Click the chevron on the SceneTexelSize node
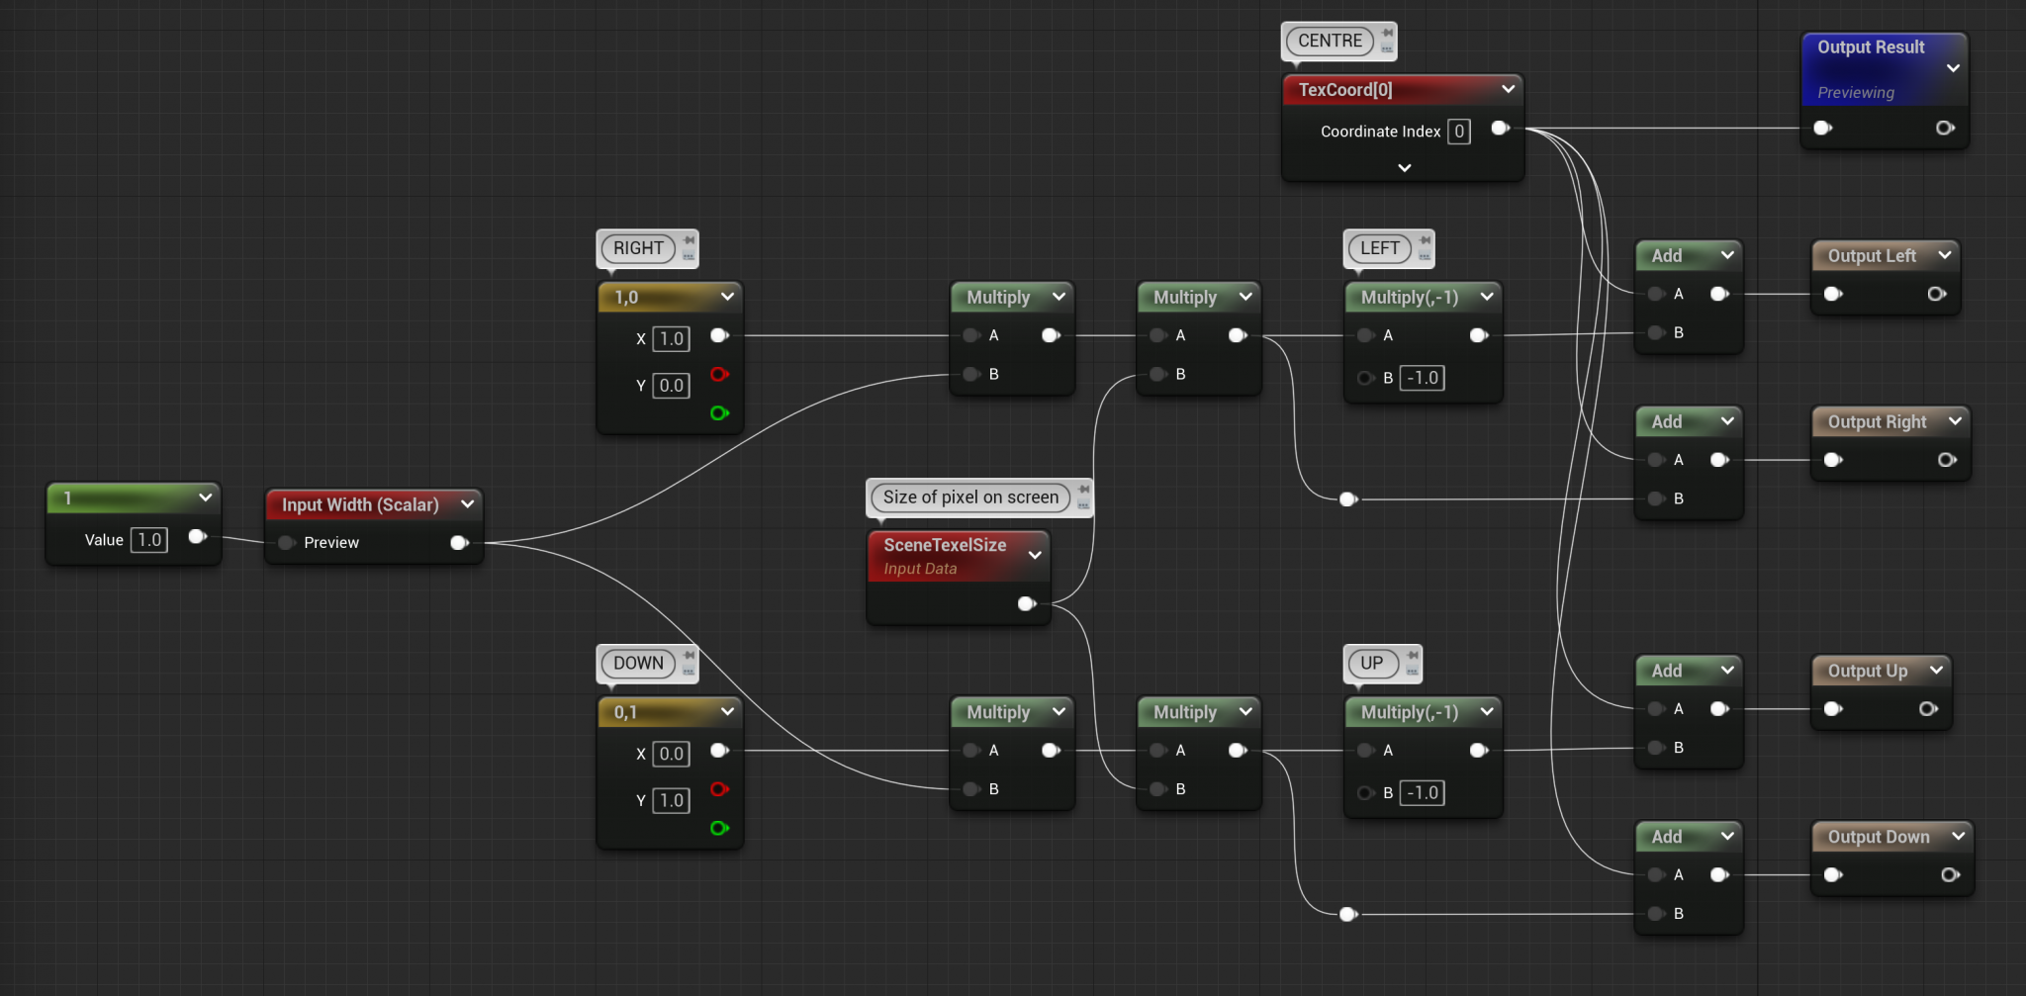This screenshot has width=2026, height=996. 1035,555
